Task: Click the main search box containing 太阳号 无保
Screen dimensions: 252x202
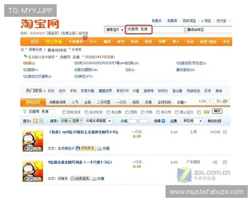Action: (x=155, y=29)
